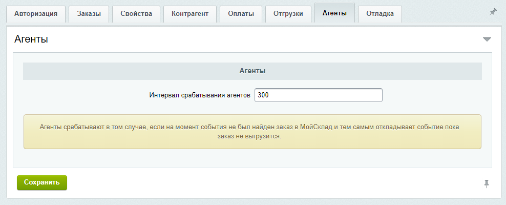This screenshot has height=205, width=506.
Task: Click the word МойСклад in the notice
Action: [317, 127]
